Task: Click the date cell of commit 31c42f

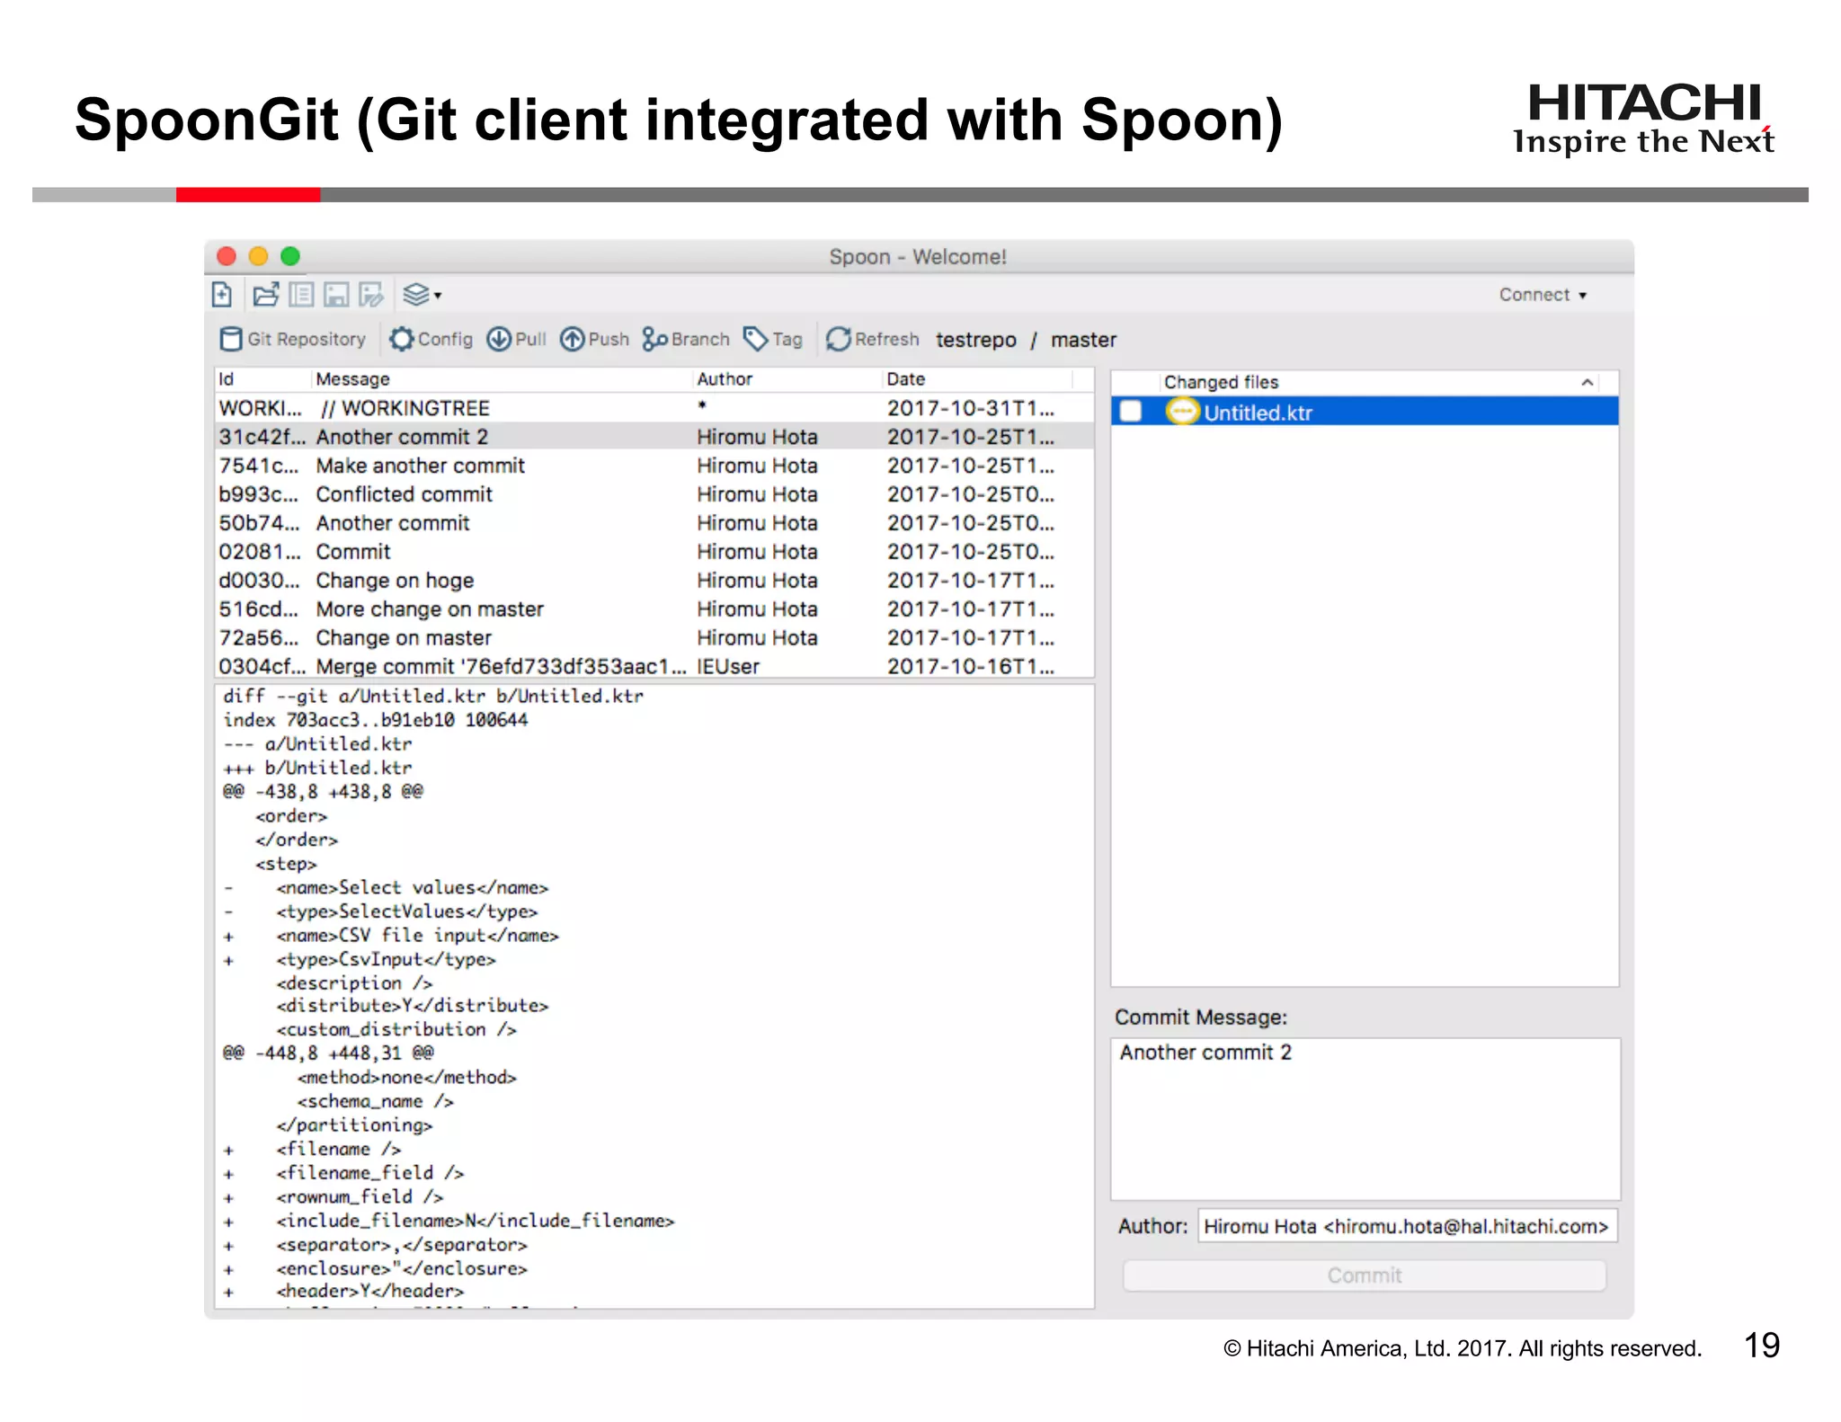Action: pos(971,437)
